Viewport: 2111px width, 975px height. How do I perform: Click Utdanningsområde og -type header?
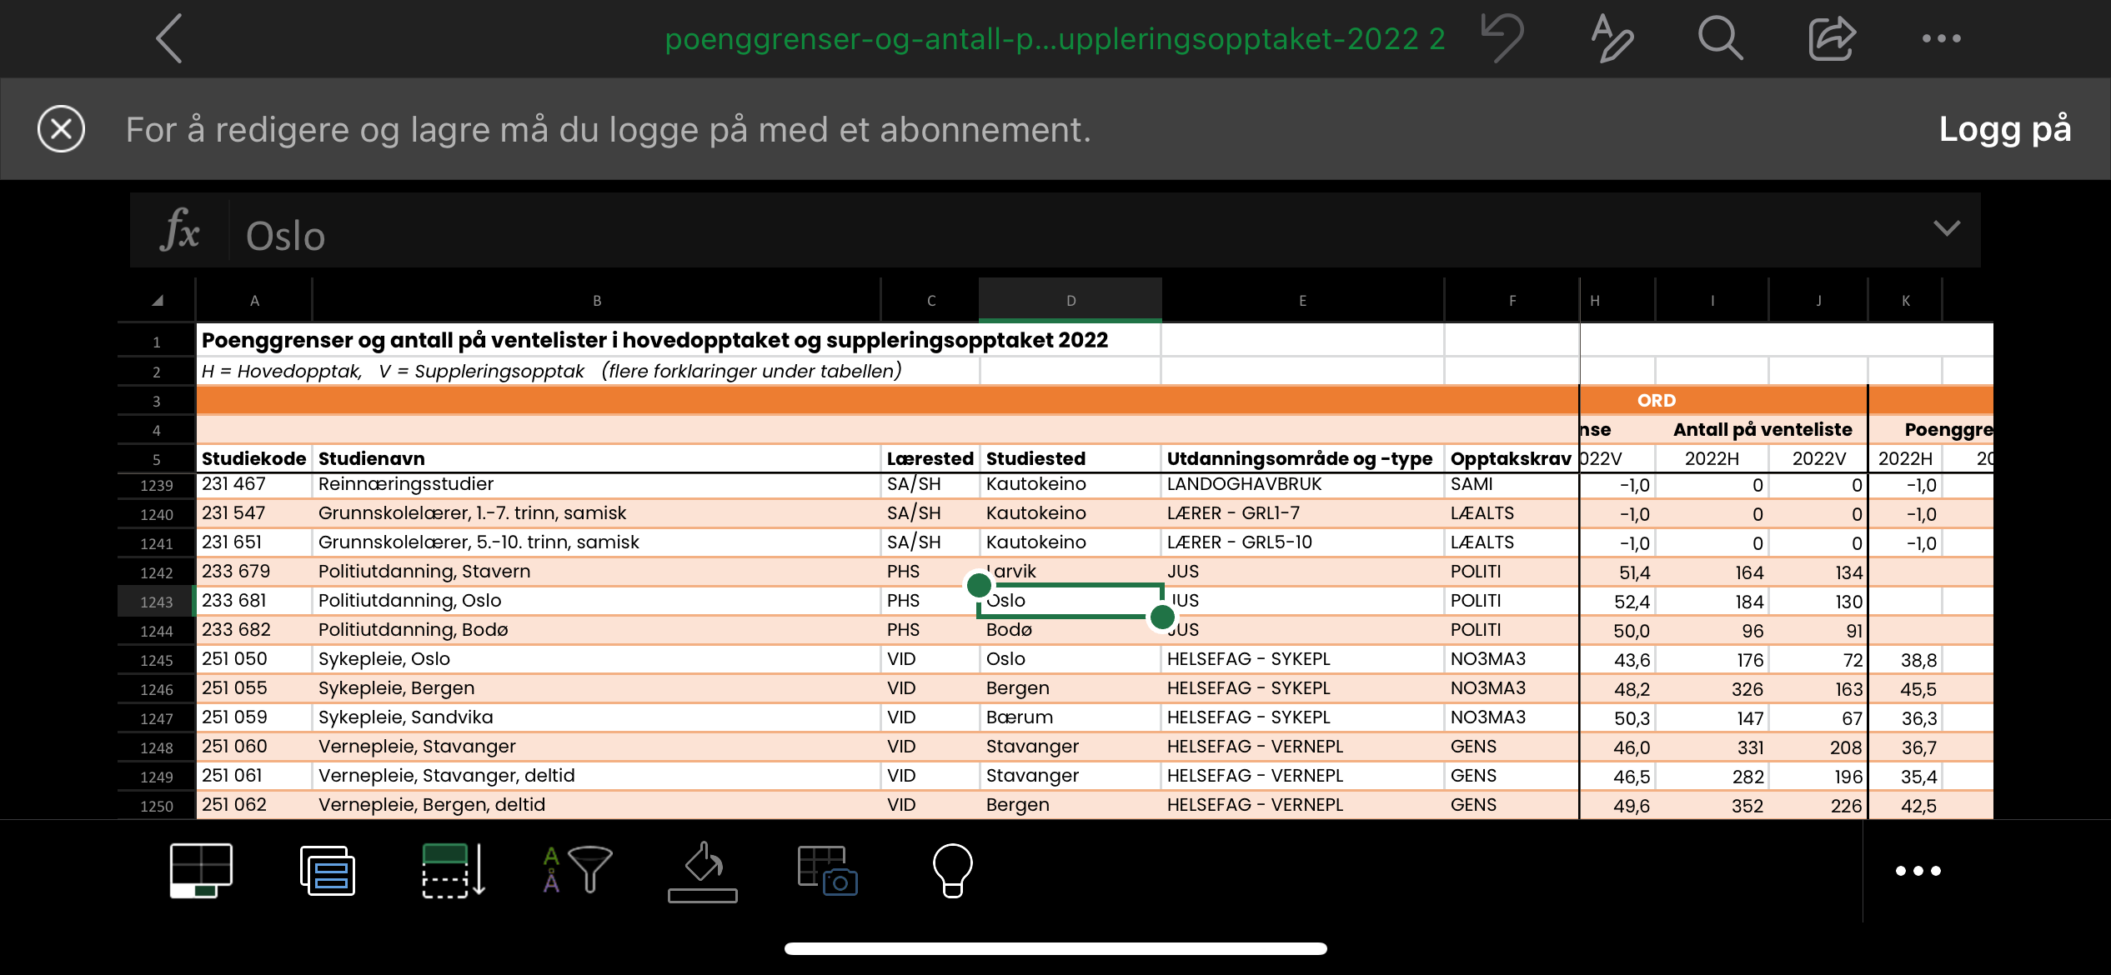pos(1302,458)
